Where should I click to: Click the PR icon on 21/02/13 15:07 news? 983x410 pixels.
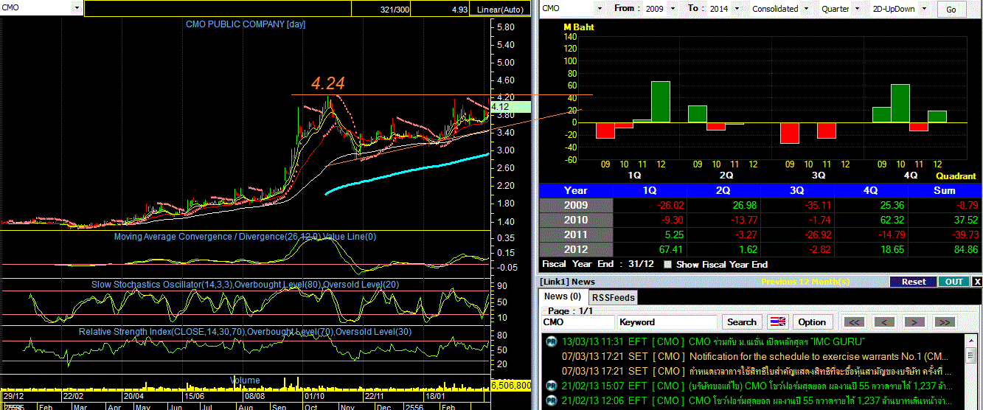coord(551,386)
